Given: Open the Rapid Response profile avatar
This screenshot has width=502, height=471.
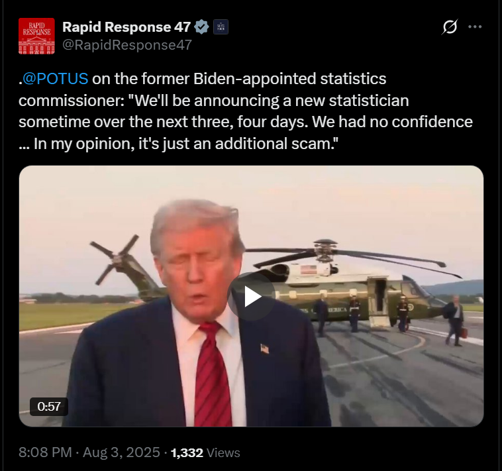Looking at the screenshot, I should point(36,36).
